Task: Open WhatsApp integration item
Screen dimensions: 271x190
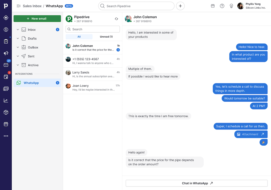Action: (37, 83)
